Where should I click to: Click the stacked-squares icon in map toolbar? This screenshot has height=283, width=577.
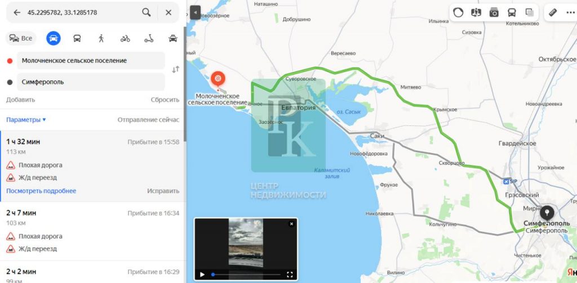[x=530, y=13]
